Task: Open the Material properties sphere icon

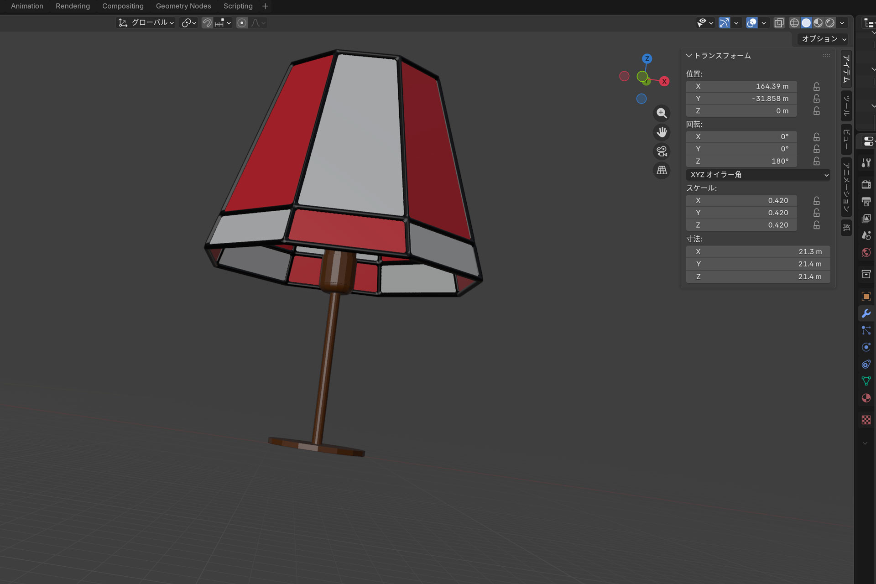Action: tap(866, 398)
